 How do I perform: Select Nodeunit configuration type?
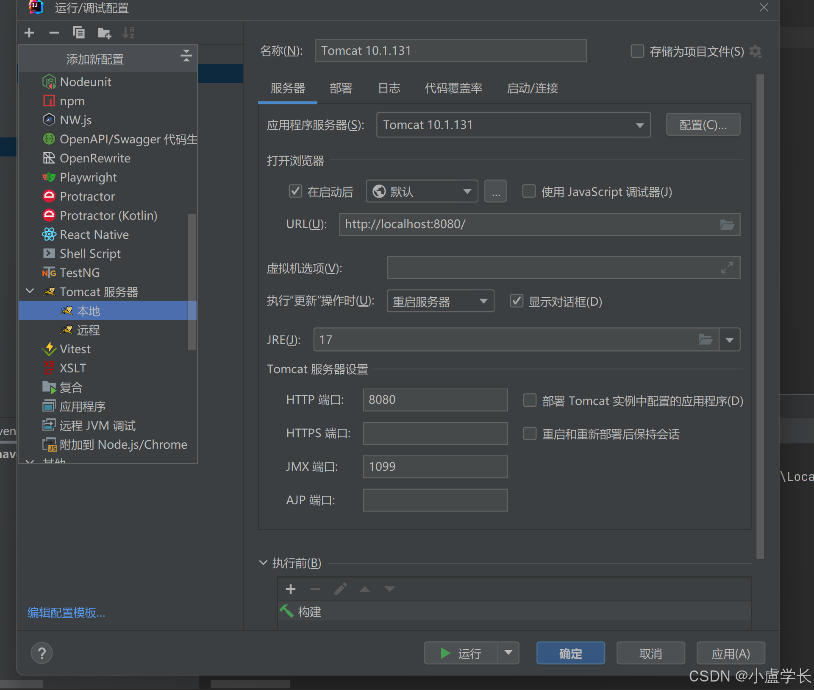click(x=108, y=81)
